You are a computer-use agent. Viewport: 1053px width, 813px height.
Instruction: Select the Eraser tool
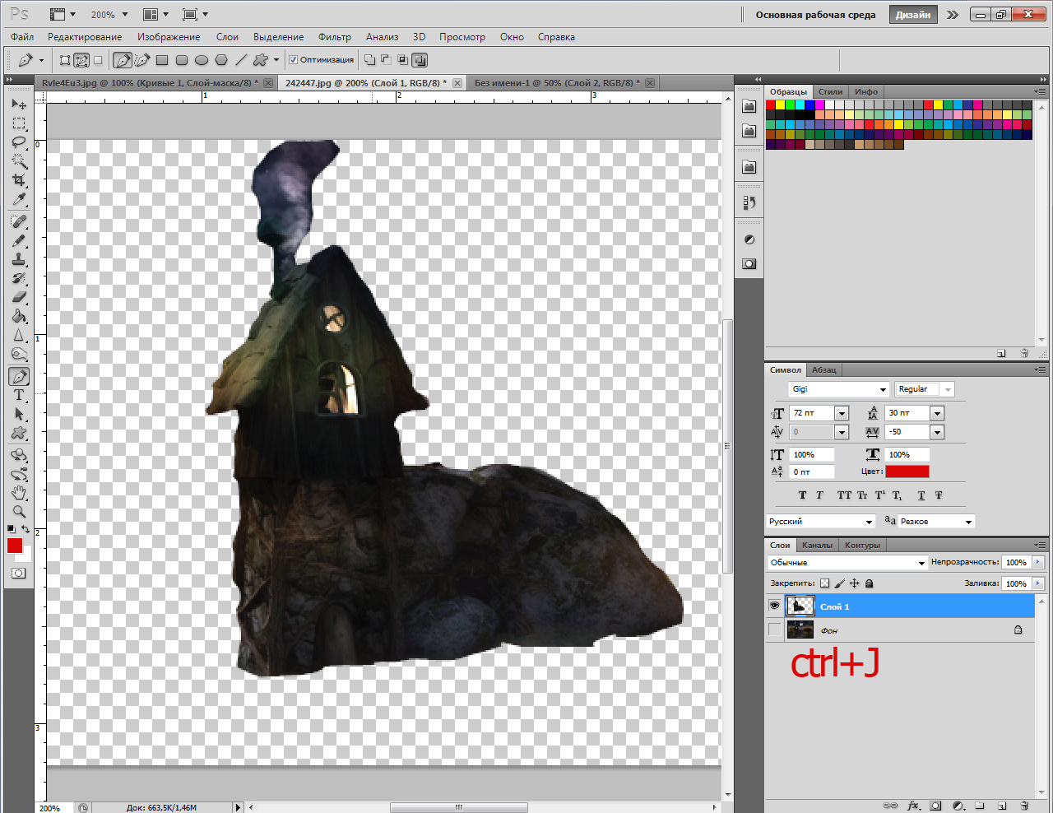point(19,297)
